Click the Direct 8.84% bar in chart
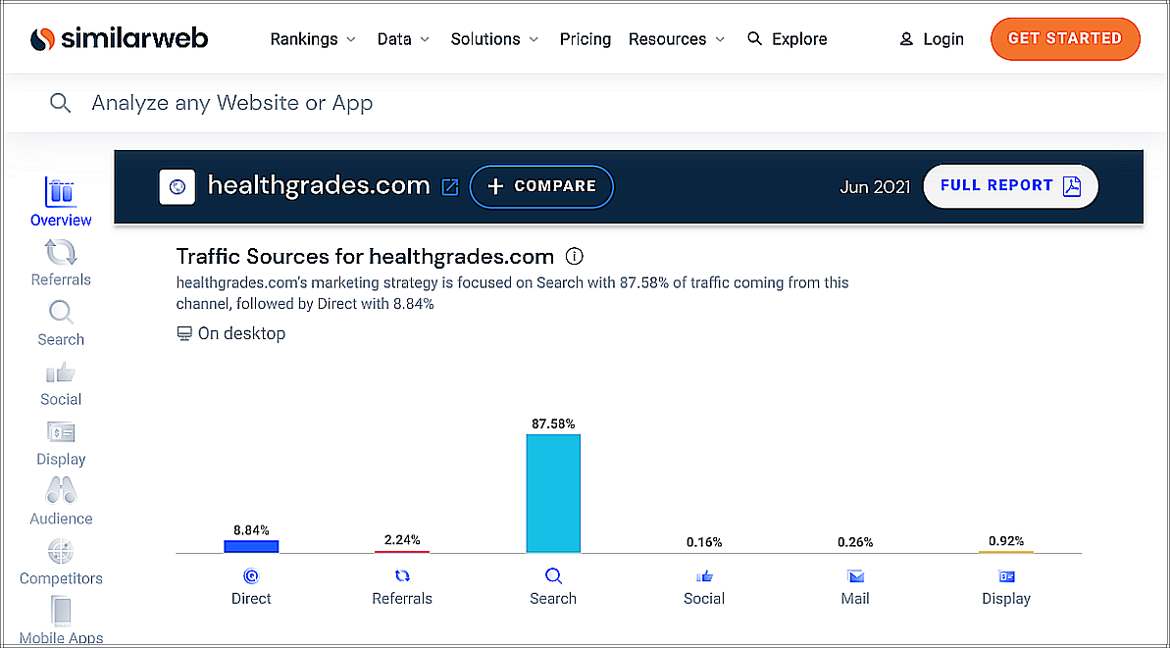Screen dimensions: 1170x648 pyautogui.click(x=251, y=547)
